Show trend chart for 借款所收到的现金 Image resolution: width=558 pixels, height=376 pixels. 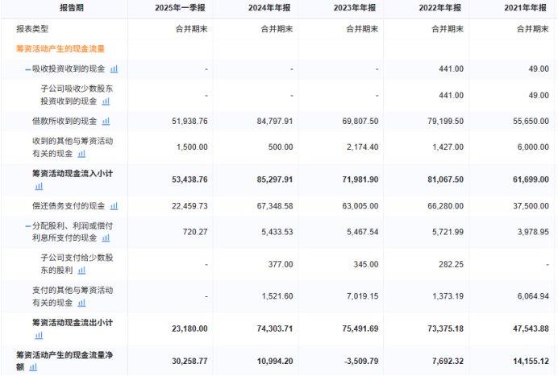(106, 122)
